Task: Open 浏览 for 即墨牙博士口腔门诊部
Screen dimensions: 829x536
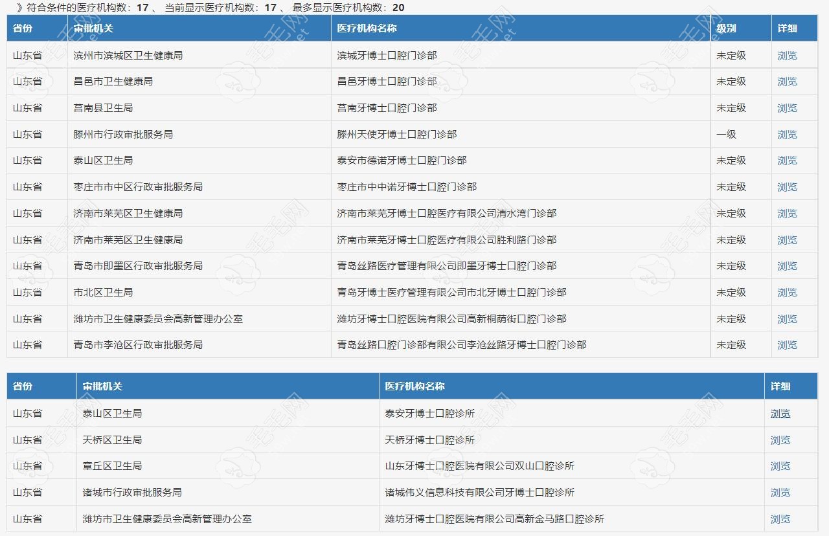Action: click(x=787, y=266)
